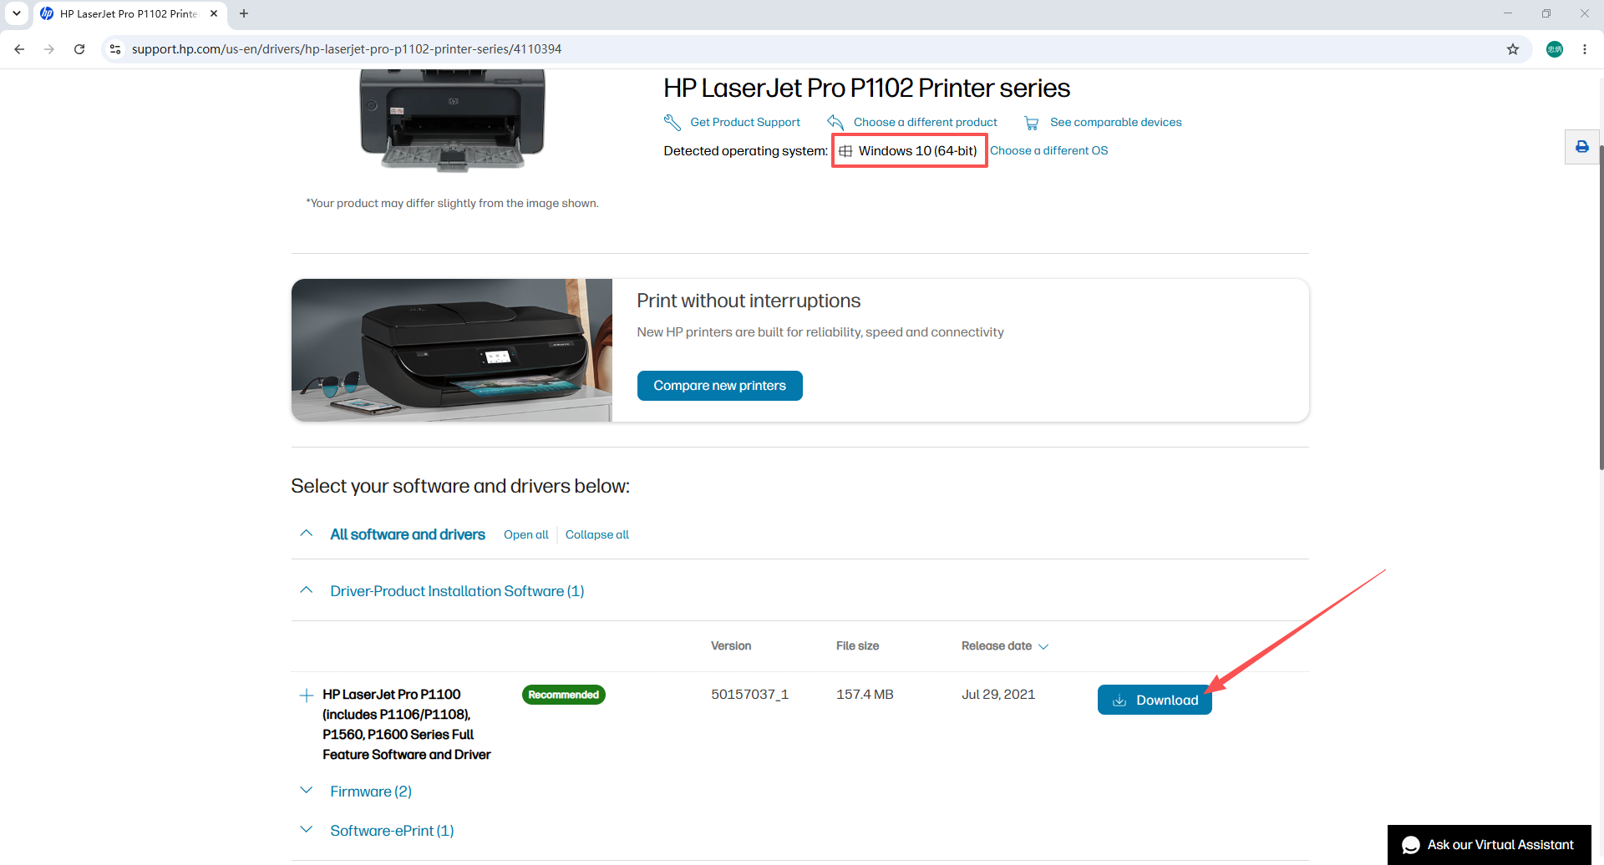Click Driver-Product Installation Software (1) heading

457,591
